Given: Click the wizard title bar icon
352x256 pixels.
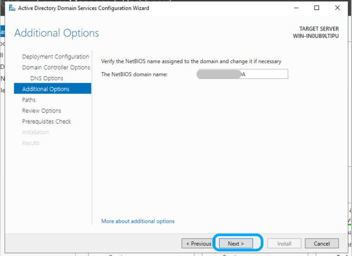Looking at the screenshot, I should tap(12, 8).
